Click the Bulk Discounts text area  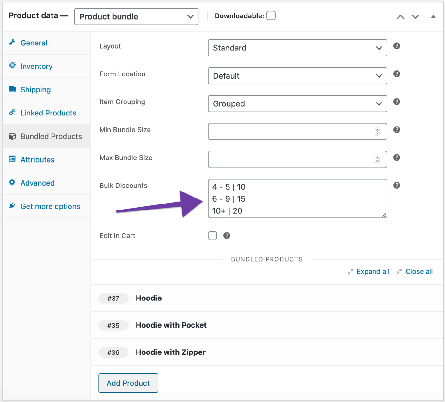[x=297, y=198]
